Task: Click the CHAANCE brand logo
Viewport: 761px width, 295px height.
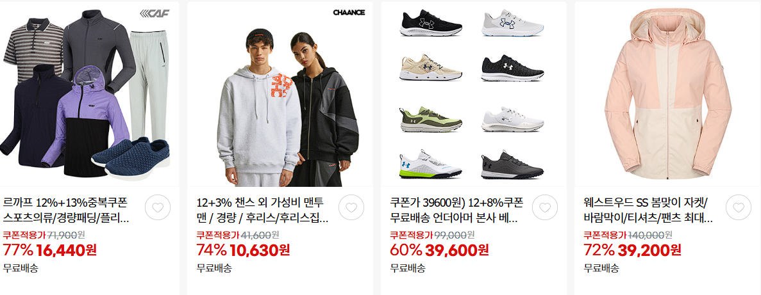Action: pyautogui.click(x=349, y=13)
